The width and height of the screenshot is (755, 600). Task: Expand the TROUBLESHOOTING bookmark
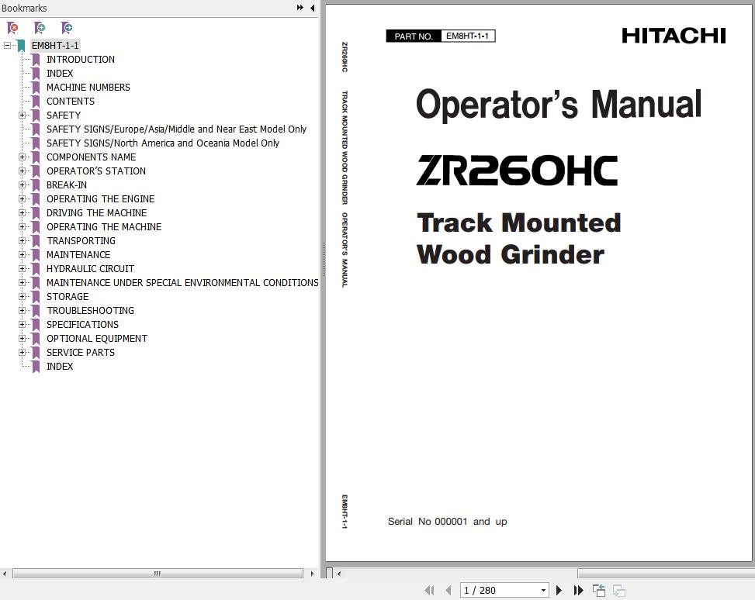[x=22, y=310]
